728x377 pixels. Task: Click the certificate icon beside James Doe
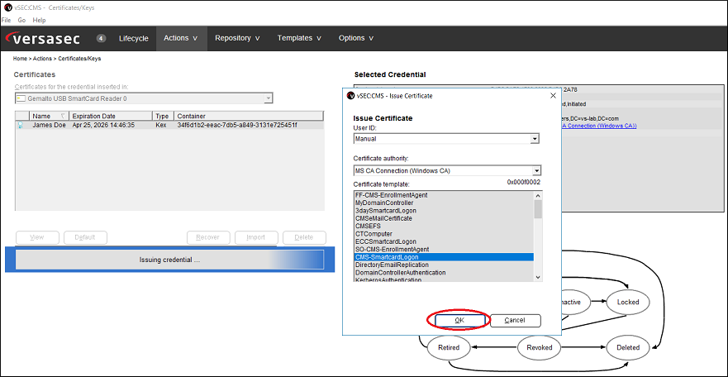[x=21, y=126]
